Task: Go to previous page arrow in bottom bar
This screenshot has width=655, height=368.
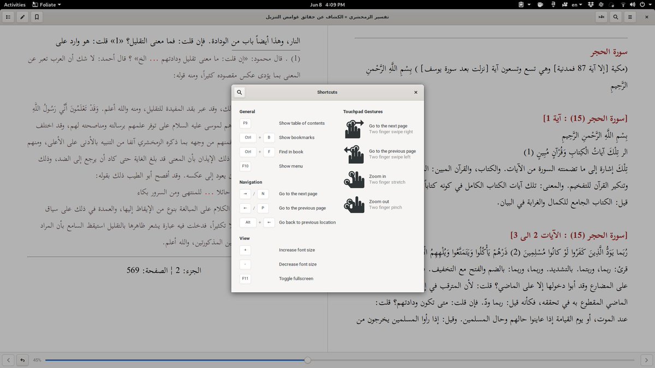Action: pyautogui.click(x=8, y=360)
